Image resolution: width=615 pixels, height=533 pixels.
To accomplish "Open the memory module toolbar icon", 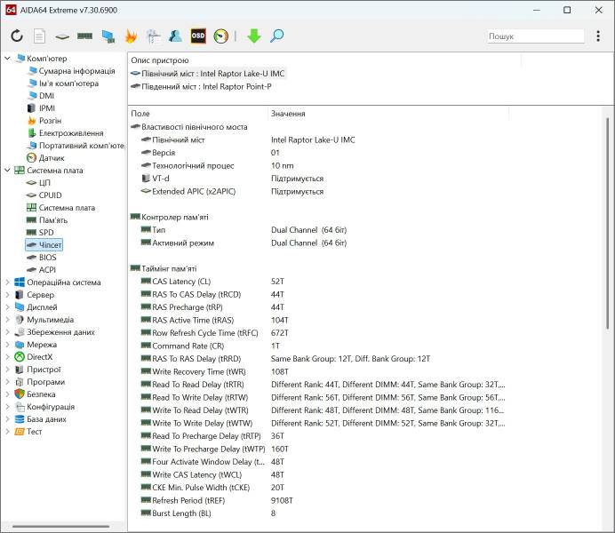I will point(84,36).
